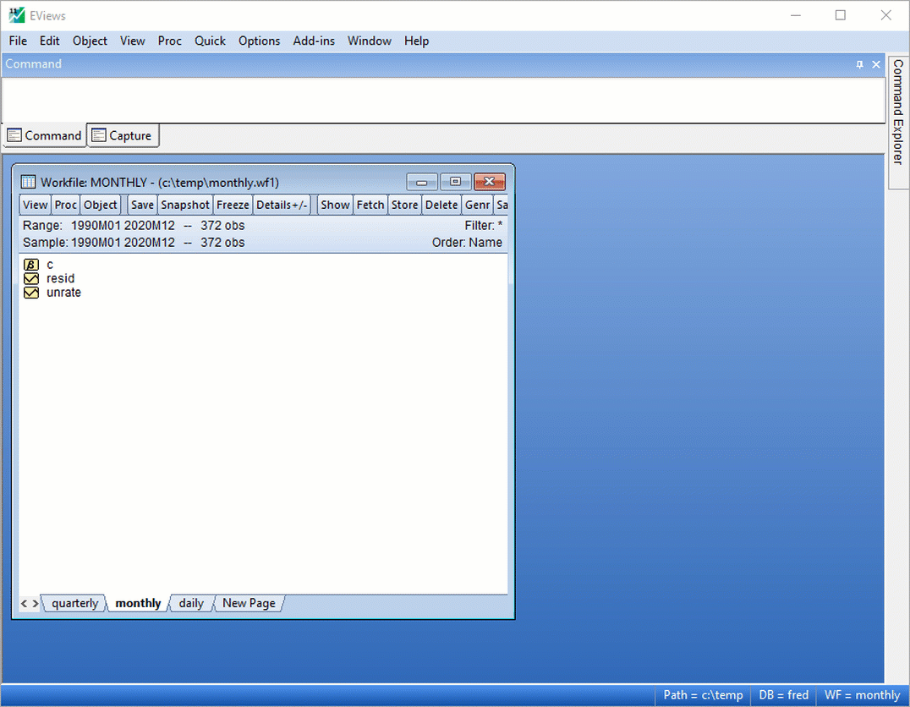Click the workfile window title icon
Viewport: 910px width, 707px height.
pos(28,182)
